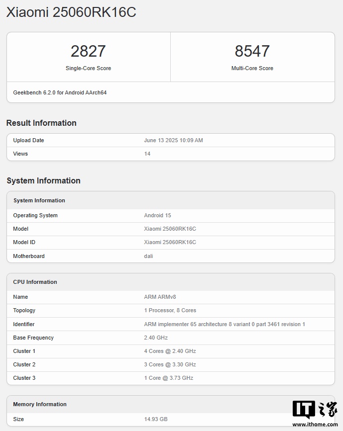Viewport: 343px width, 431px height.
Task: Select the 8547 multi-core score
Action: 252,51
